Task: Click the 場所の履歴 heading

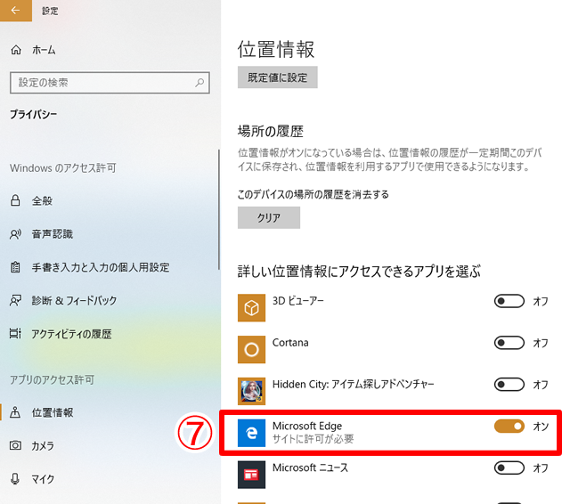Action: [271, 131]
